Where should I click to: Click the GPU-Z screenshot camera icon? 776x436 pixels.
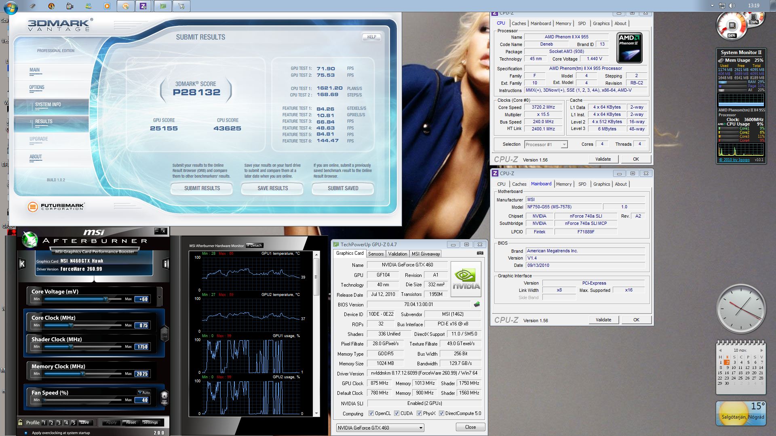coord(480,253)
